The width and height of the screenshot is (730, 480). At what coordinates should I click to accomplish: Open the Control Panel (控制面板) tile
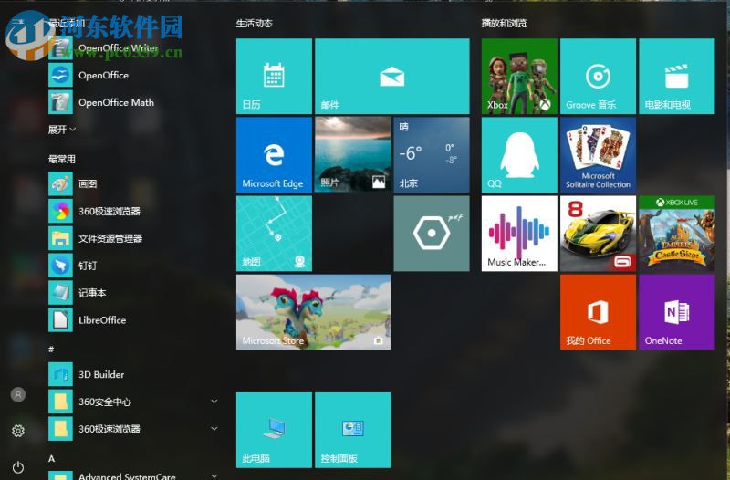(x=352, y=430)
